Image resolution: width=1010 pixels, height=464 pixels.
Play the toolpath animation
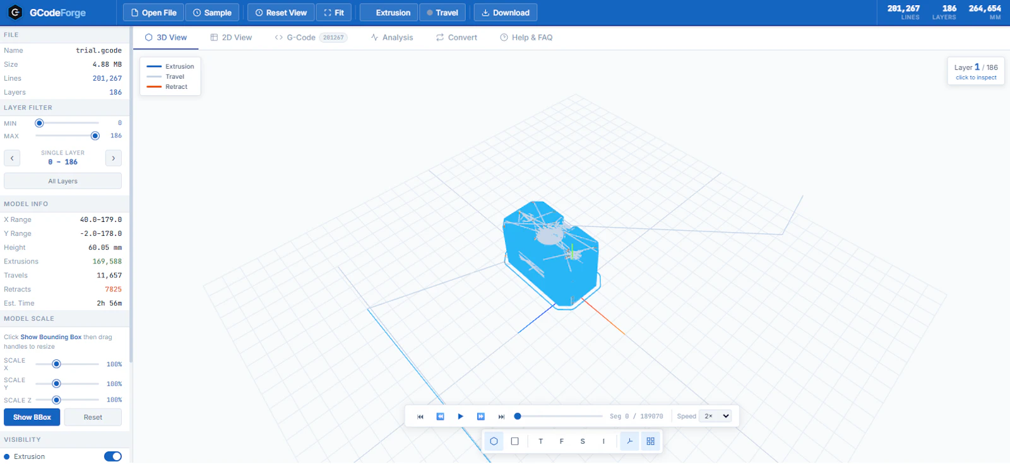(461, 417)
